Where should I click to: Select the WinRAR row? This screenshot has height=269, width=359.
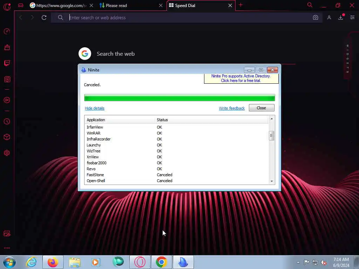176,133
